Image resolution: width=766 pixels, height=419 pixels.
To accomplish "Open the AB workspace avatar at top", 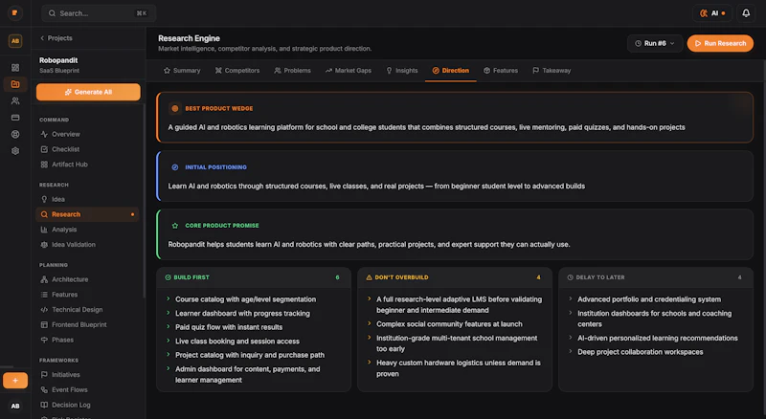I will point(15,41).
